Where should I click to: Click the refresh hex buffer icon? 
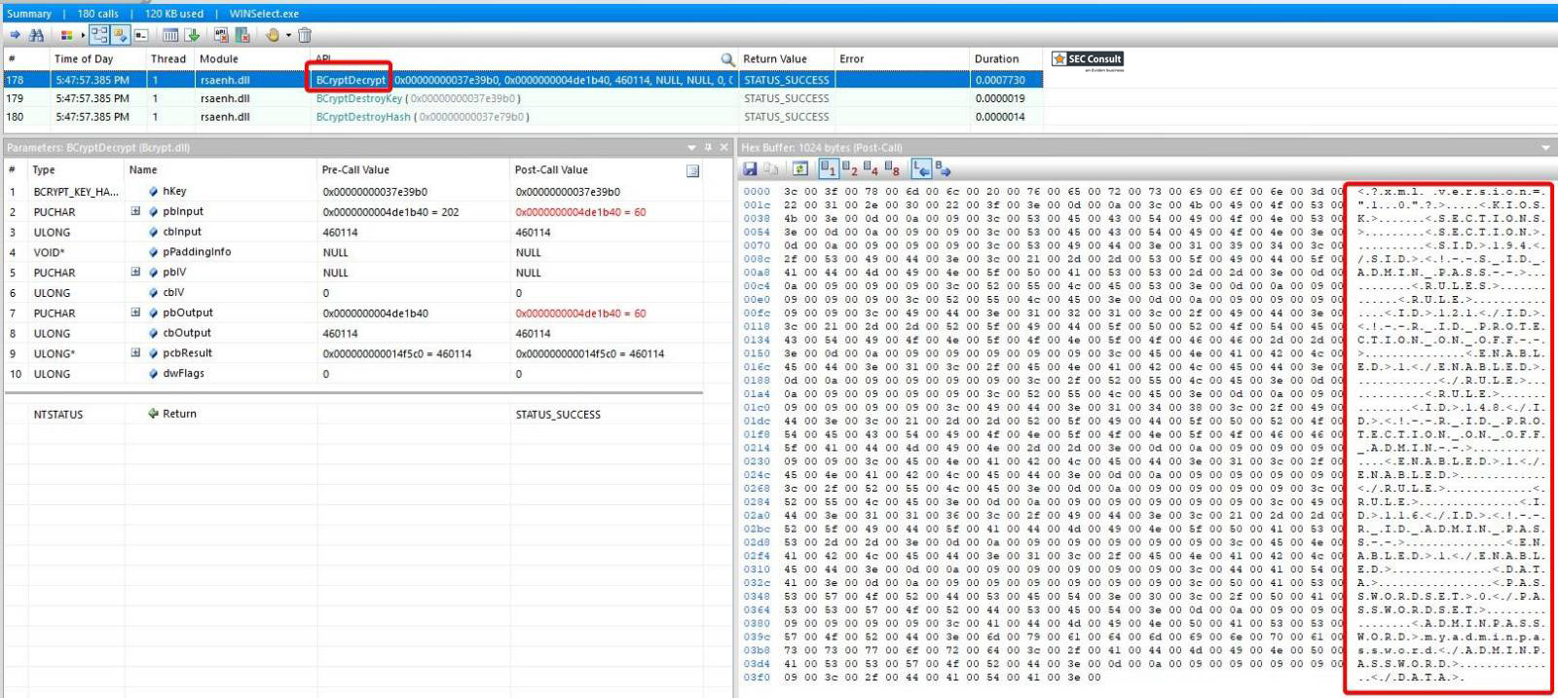[x=799, y=168]
